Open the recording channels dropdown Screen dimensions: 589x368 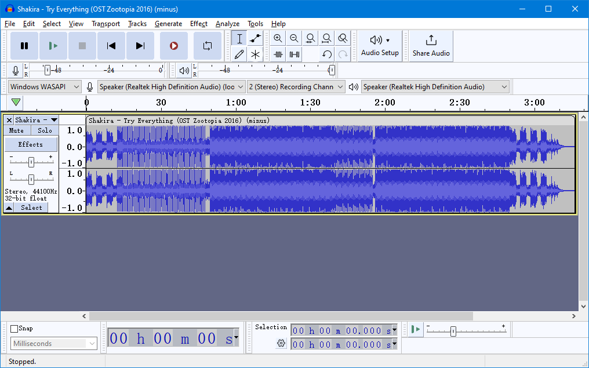pos(296,87)
